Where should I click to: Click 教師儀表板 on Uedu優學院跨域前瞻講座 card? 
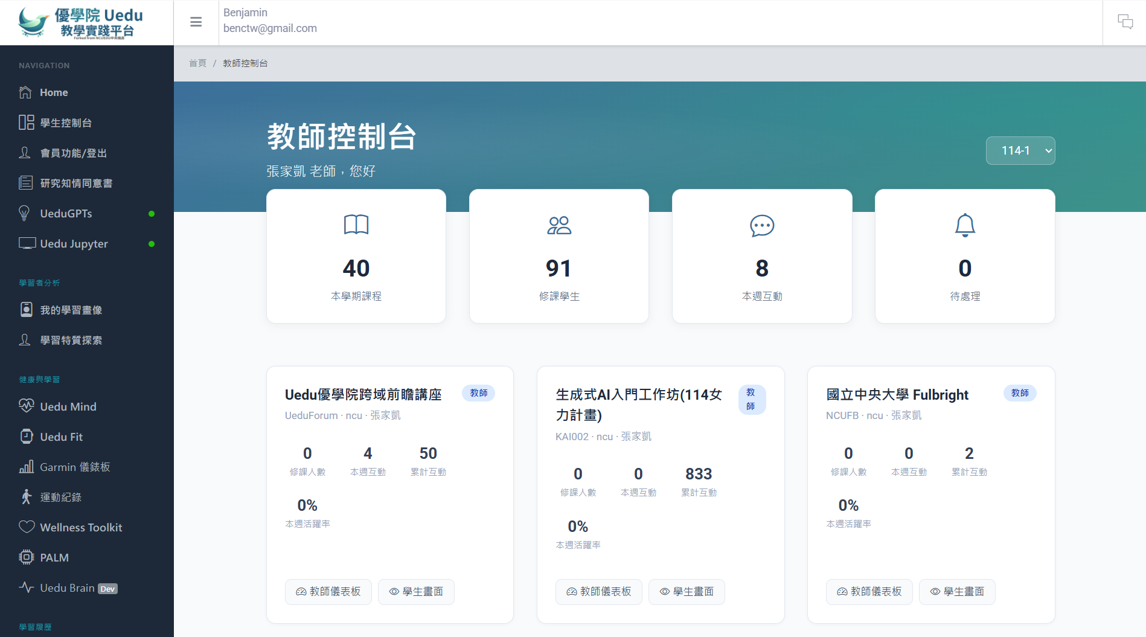click(328, 592)
